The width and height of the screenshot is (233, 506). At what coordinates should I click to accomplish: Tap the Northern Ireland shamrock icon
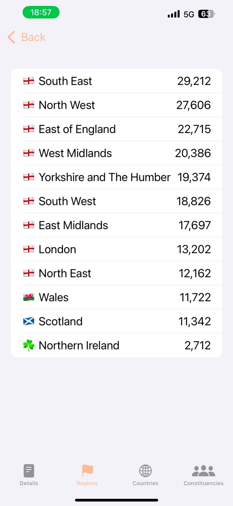pyautogui.click(x=29, y=345)
